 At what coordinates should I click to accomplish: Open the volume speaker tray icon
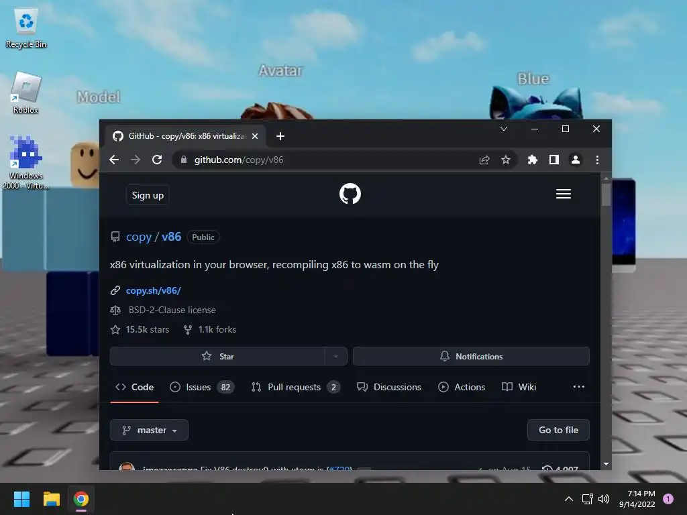pos(604,499)
